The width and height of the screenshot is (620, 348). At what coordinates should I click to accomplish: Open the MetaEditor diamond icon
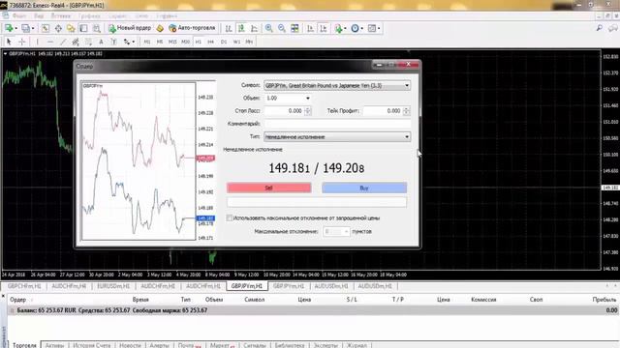[160, 28]
